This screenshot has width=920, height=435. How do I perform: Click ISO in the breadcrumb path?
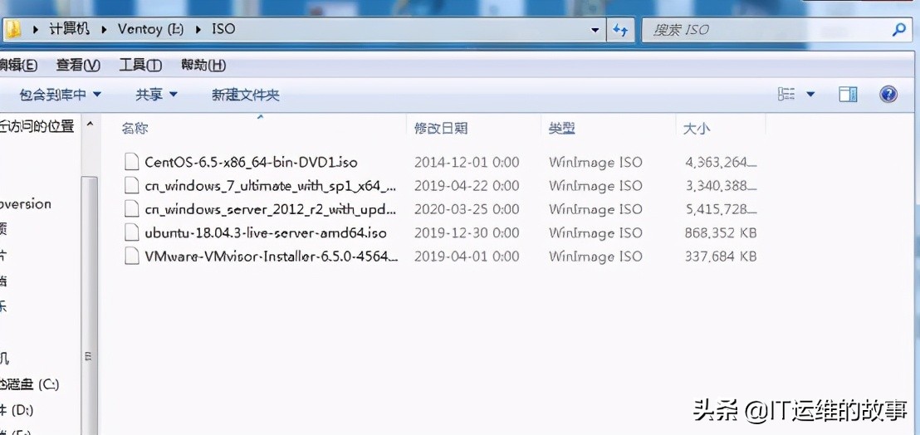coord(223,29)
